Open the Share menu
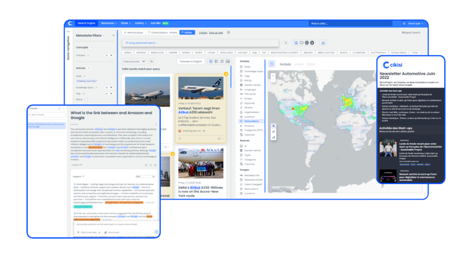The image size is (472, 265). pyautogui.click(x=125, y=23)
